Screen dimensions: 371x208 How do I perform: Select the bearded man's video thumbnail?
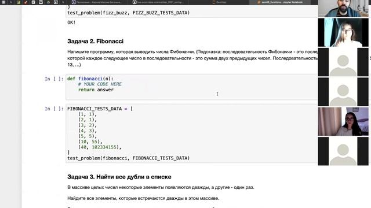point(343,8)
